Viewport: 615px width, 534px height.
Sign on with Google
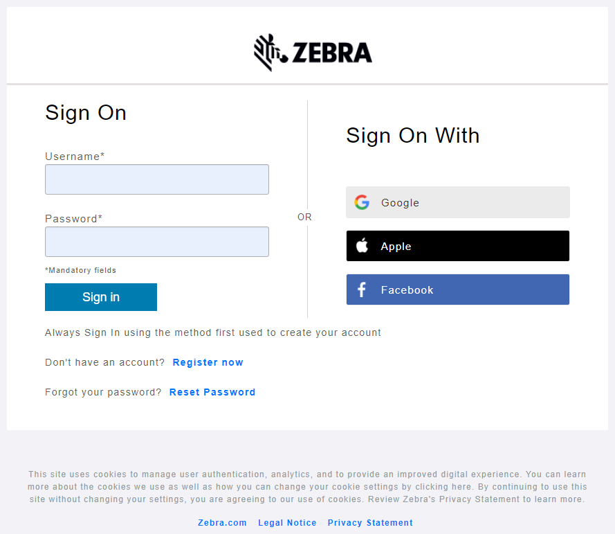(x=457, y=202)
